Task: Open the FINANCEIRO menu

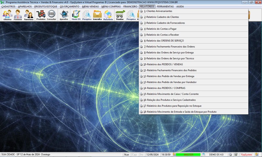Action: pos(130,7)
